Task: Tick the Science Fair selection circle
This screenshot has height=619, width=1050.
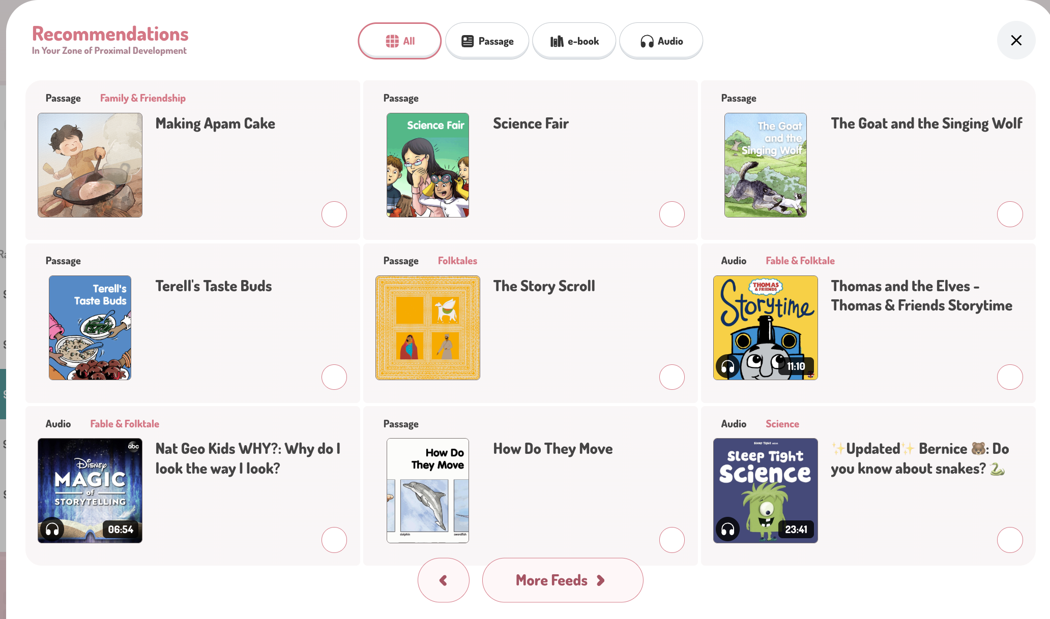Action: [672, 214]
